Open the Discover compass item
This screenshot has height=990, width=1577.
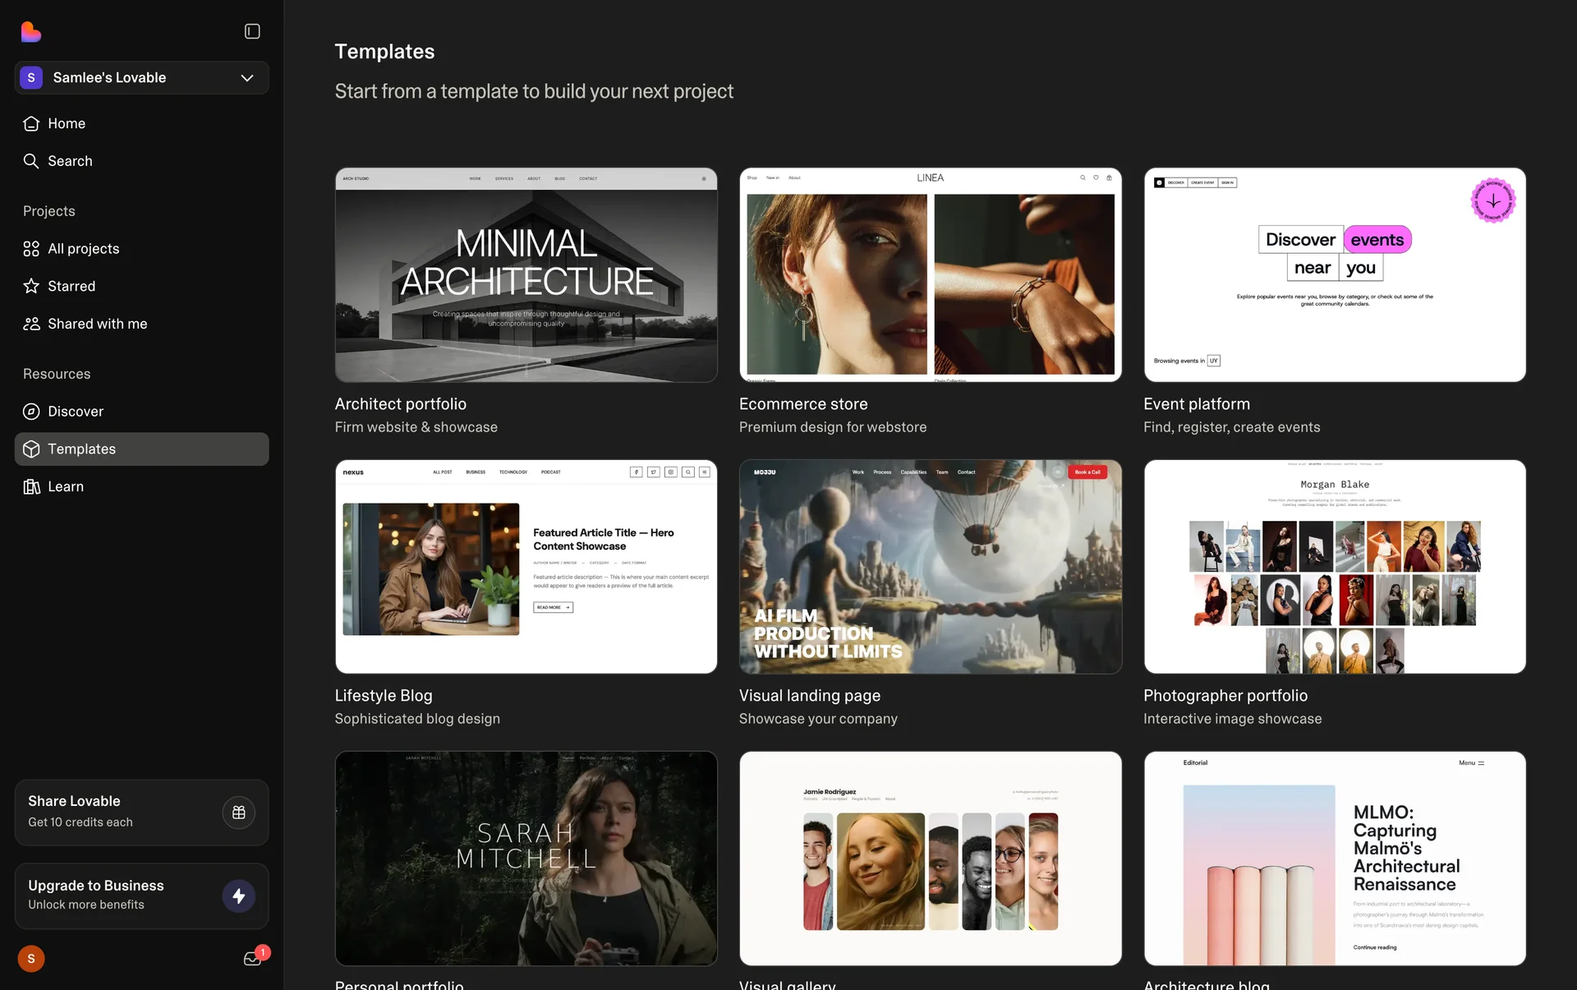click(75, 412)
